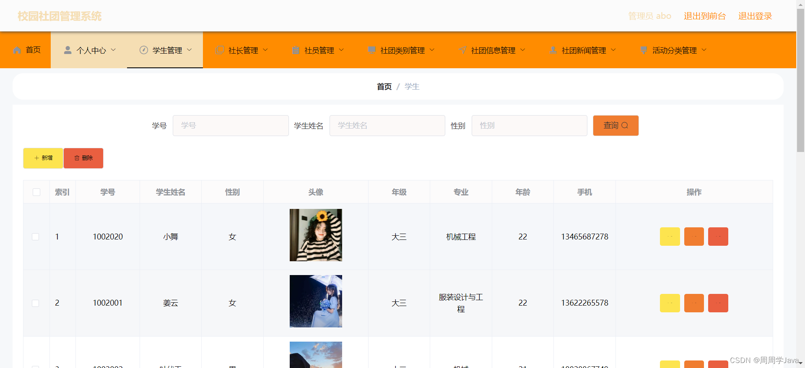Click 首页 in the breadcrumb

coord(384,87)
